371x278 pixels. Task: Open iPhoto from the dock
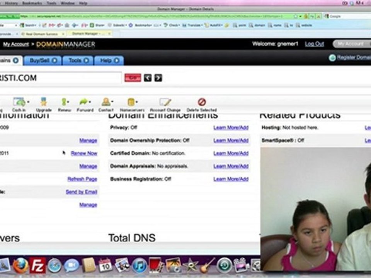[173, 265]
